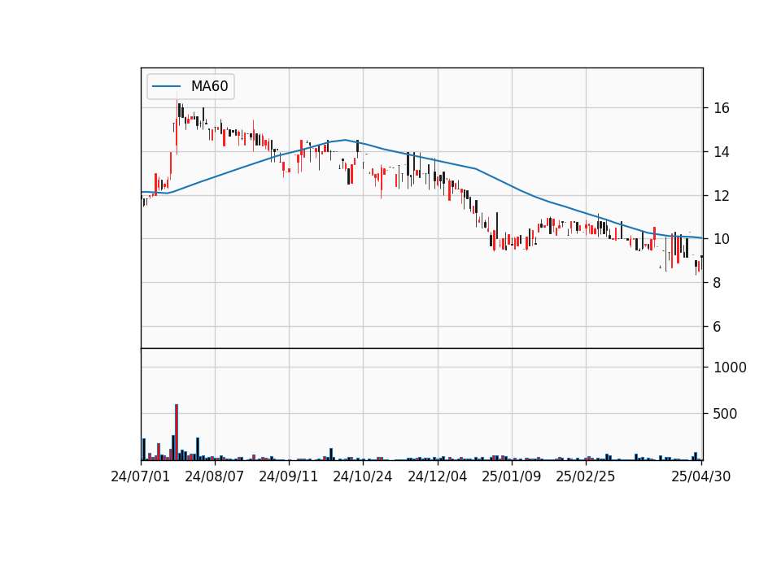The width and height of the screenshot is (781, 561).
Task: Click the 25/04/30 date label
Action: click(701, 476)
